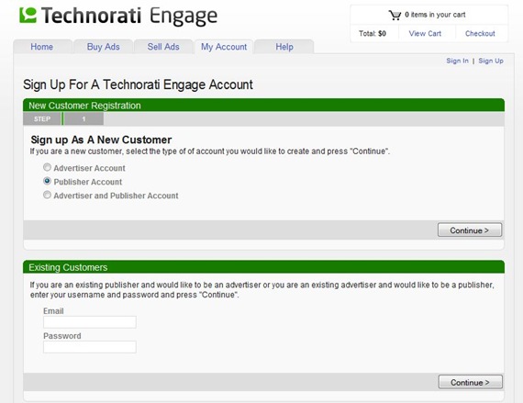
Task: Click the View Cart link
Action: [425, 33]
